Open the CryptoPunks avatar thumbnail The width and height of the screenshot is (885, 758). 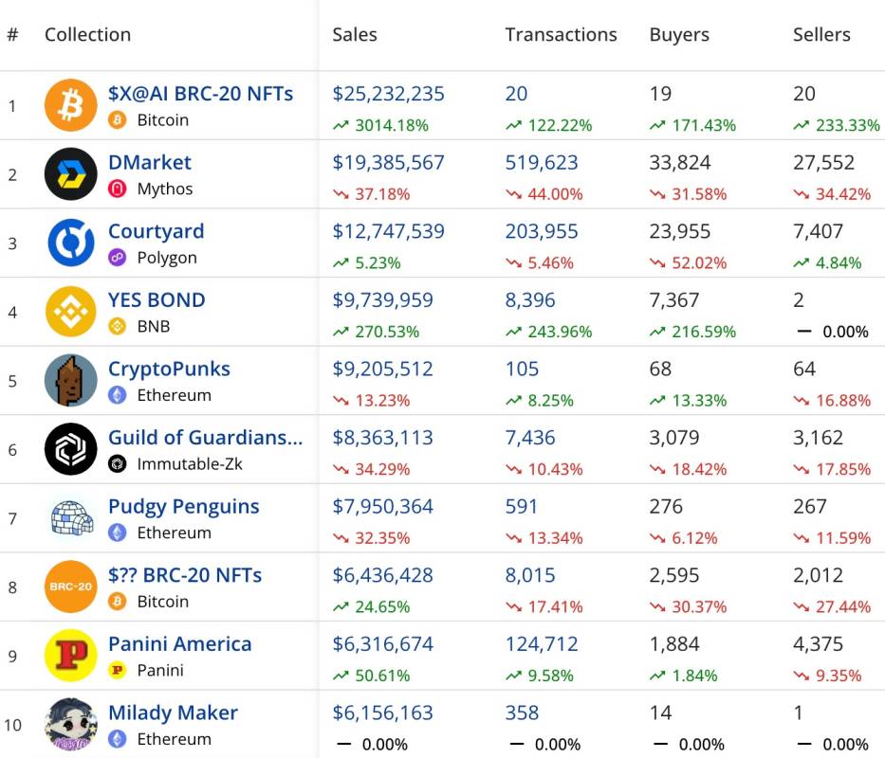coord(71,381)
